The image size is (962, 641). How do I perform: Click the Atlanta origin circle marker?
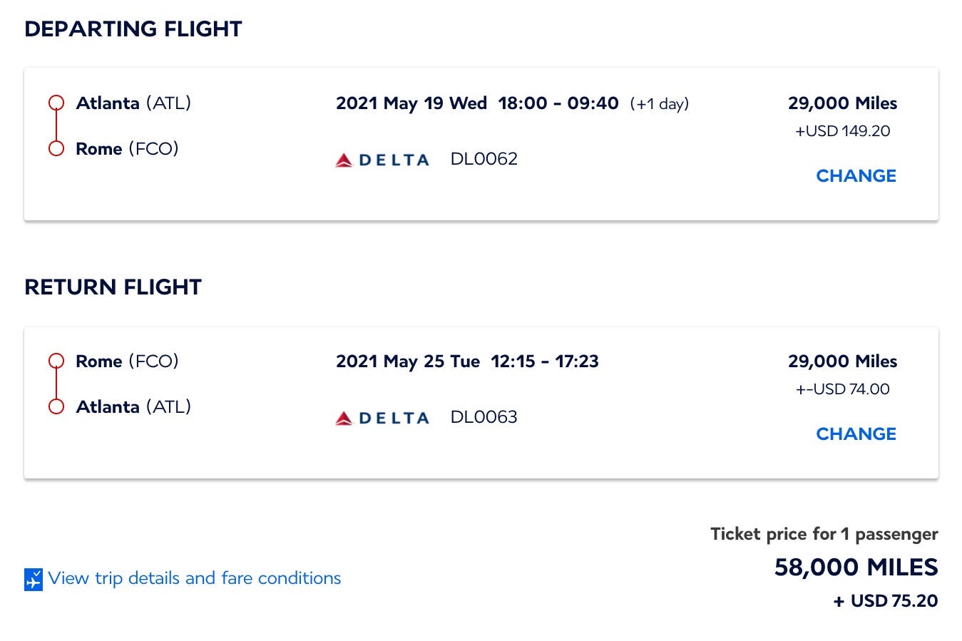click(56, 102)
